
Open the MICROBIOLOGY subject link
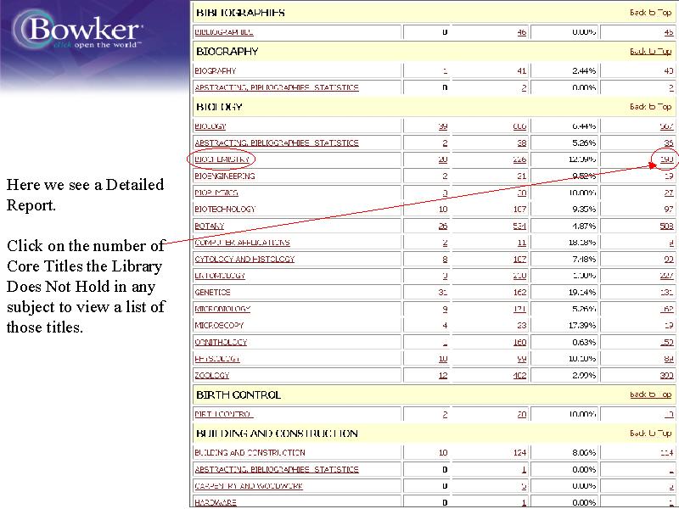click(x=222, y=309)
